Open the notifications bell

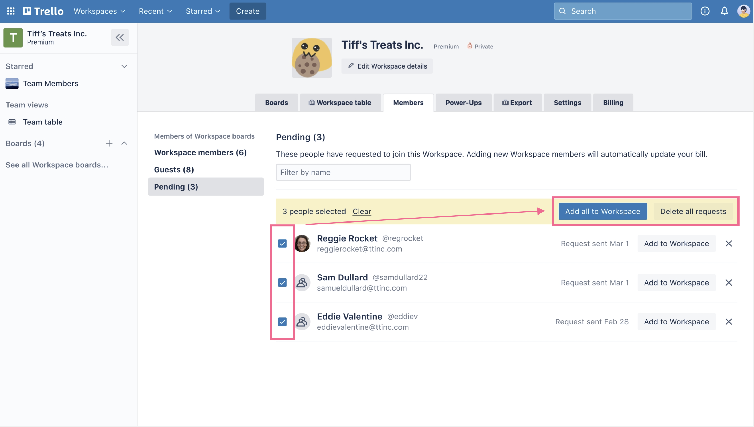724,11
